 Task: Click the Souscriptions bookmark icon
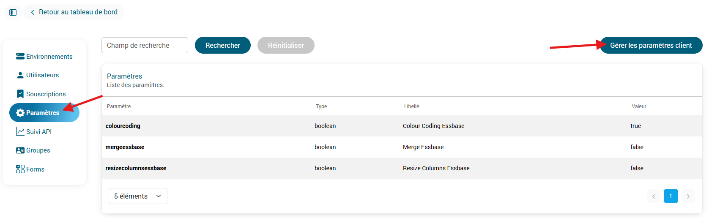(20, 94)
